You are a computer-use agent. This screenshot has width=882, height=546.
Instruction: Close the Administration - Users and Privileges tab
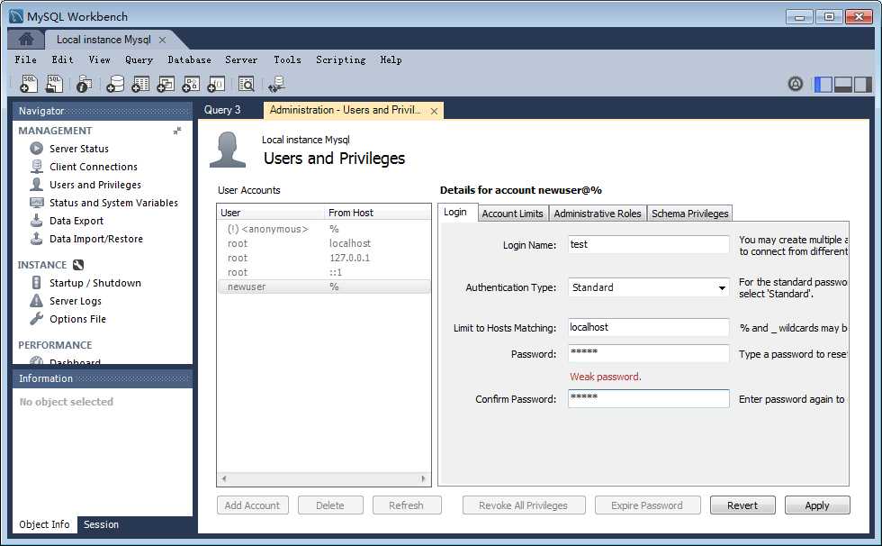click(434, 111)
